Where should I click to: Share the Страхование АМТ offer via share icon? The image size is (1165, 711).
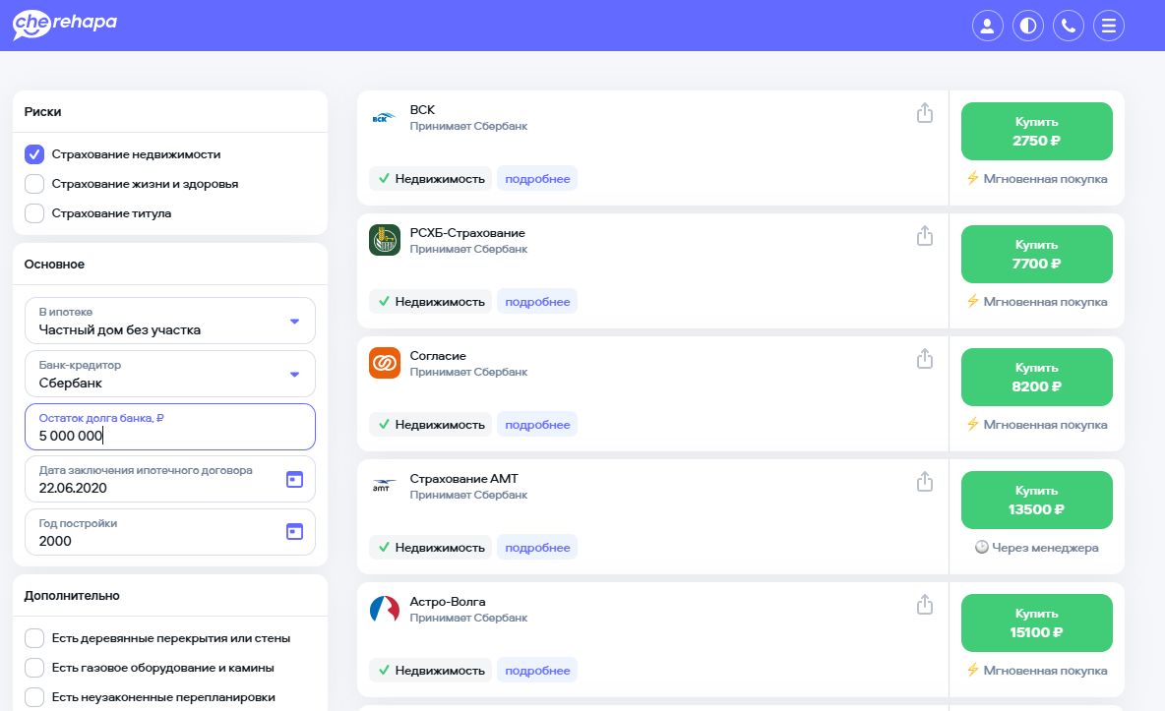(924, 482)
